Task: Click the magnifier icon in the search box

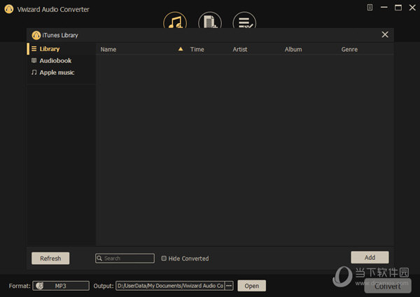Action: point(99,259)
